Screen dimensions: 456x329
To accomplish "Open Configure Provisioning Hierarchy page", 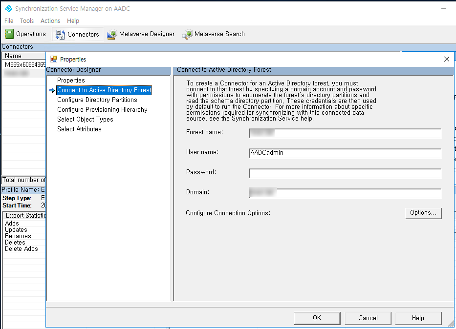I will tap(102, 109).
